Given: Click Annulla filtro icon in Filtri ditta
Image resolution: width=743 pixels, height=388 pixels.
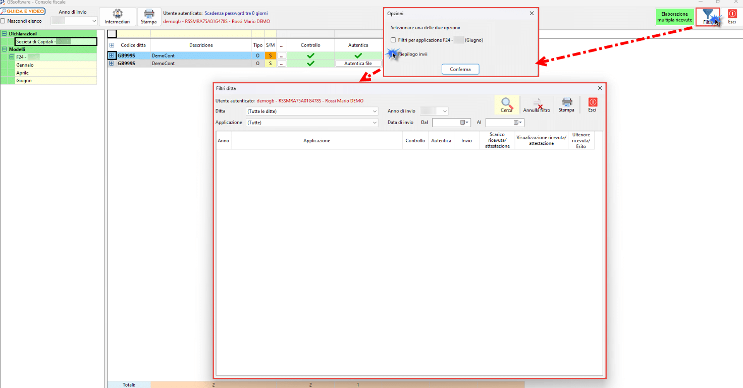Looking at the screenshot, I should click(x=537, y=105).
